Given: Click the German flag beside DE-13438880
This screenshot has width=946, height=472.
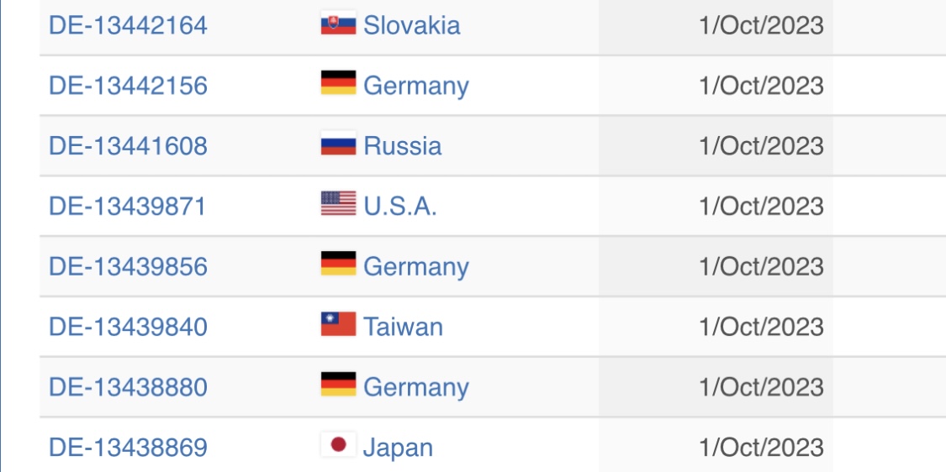Looking at the screenshot, I should tap(339, 385).
